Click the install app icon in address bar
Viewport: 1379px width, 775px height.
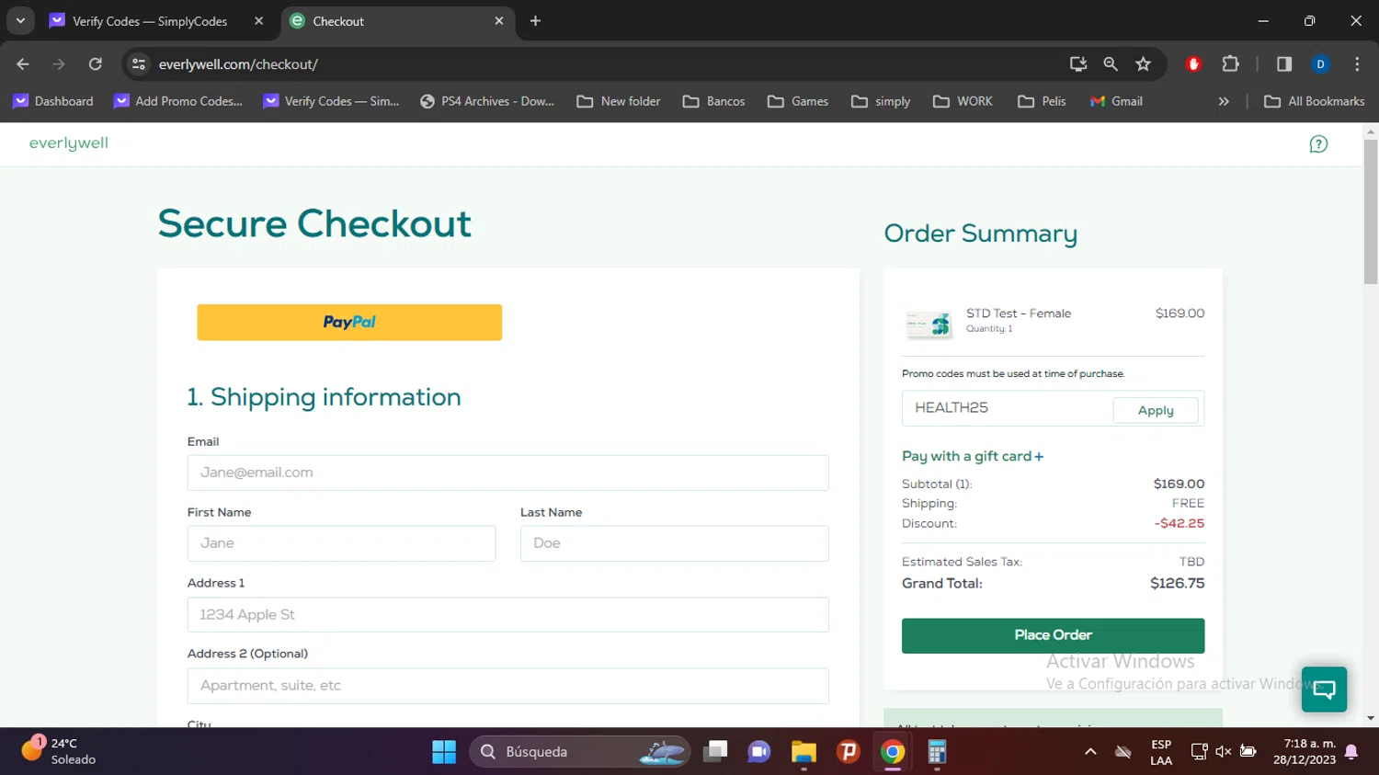[x=1078, y=64]
